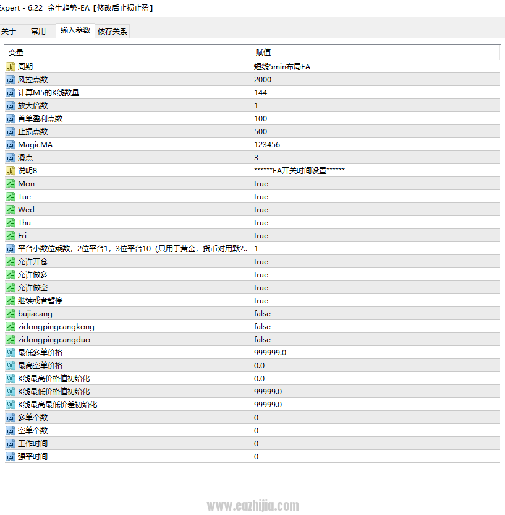The image size is (505, 515).
Task: Open the value dropdown for 允许开仓
Action: [x=376, y=262]
